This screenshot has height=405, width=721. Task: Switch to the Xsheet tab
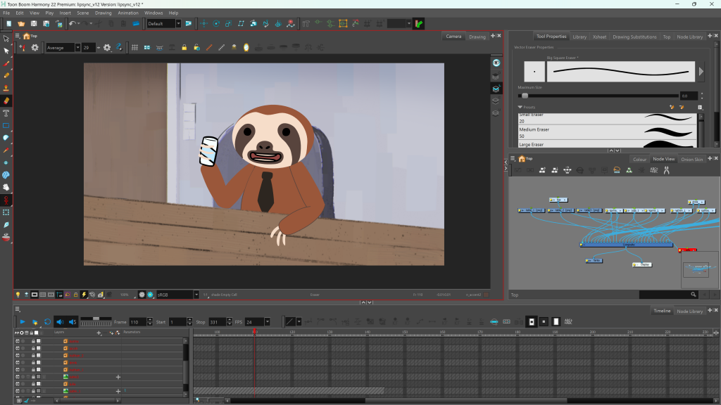click(x=600, y=37)
